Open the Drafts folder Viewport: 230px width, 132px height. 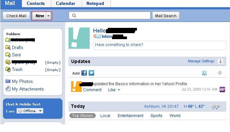tap(18, 47)
